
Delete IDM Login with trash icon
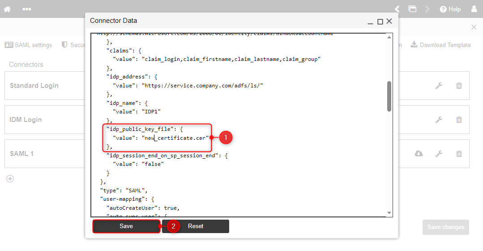click(459, 120)
